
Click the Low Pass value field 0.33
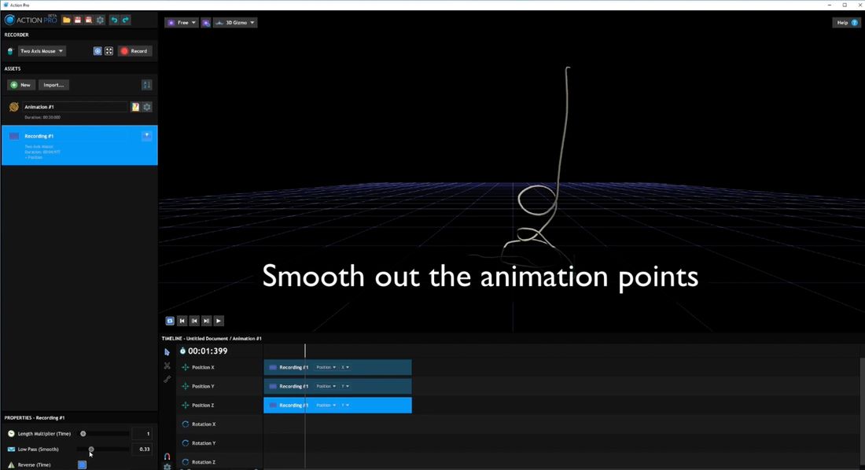click(142, 449)
